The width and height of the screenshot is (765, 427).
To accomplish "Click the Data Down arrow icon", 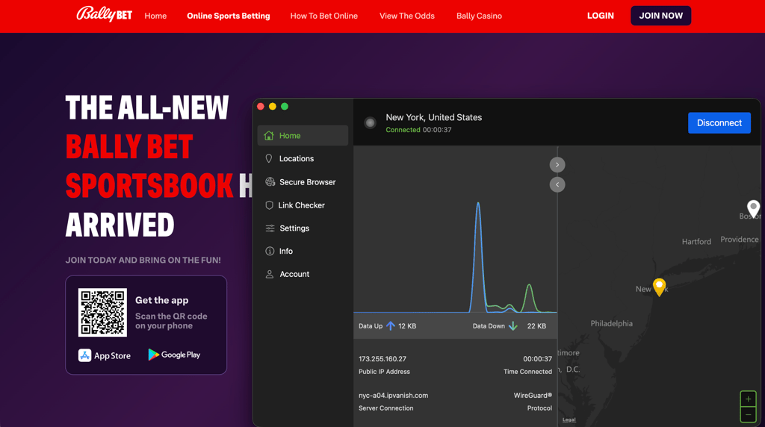I will tap(512, 325).
